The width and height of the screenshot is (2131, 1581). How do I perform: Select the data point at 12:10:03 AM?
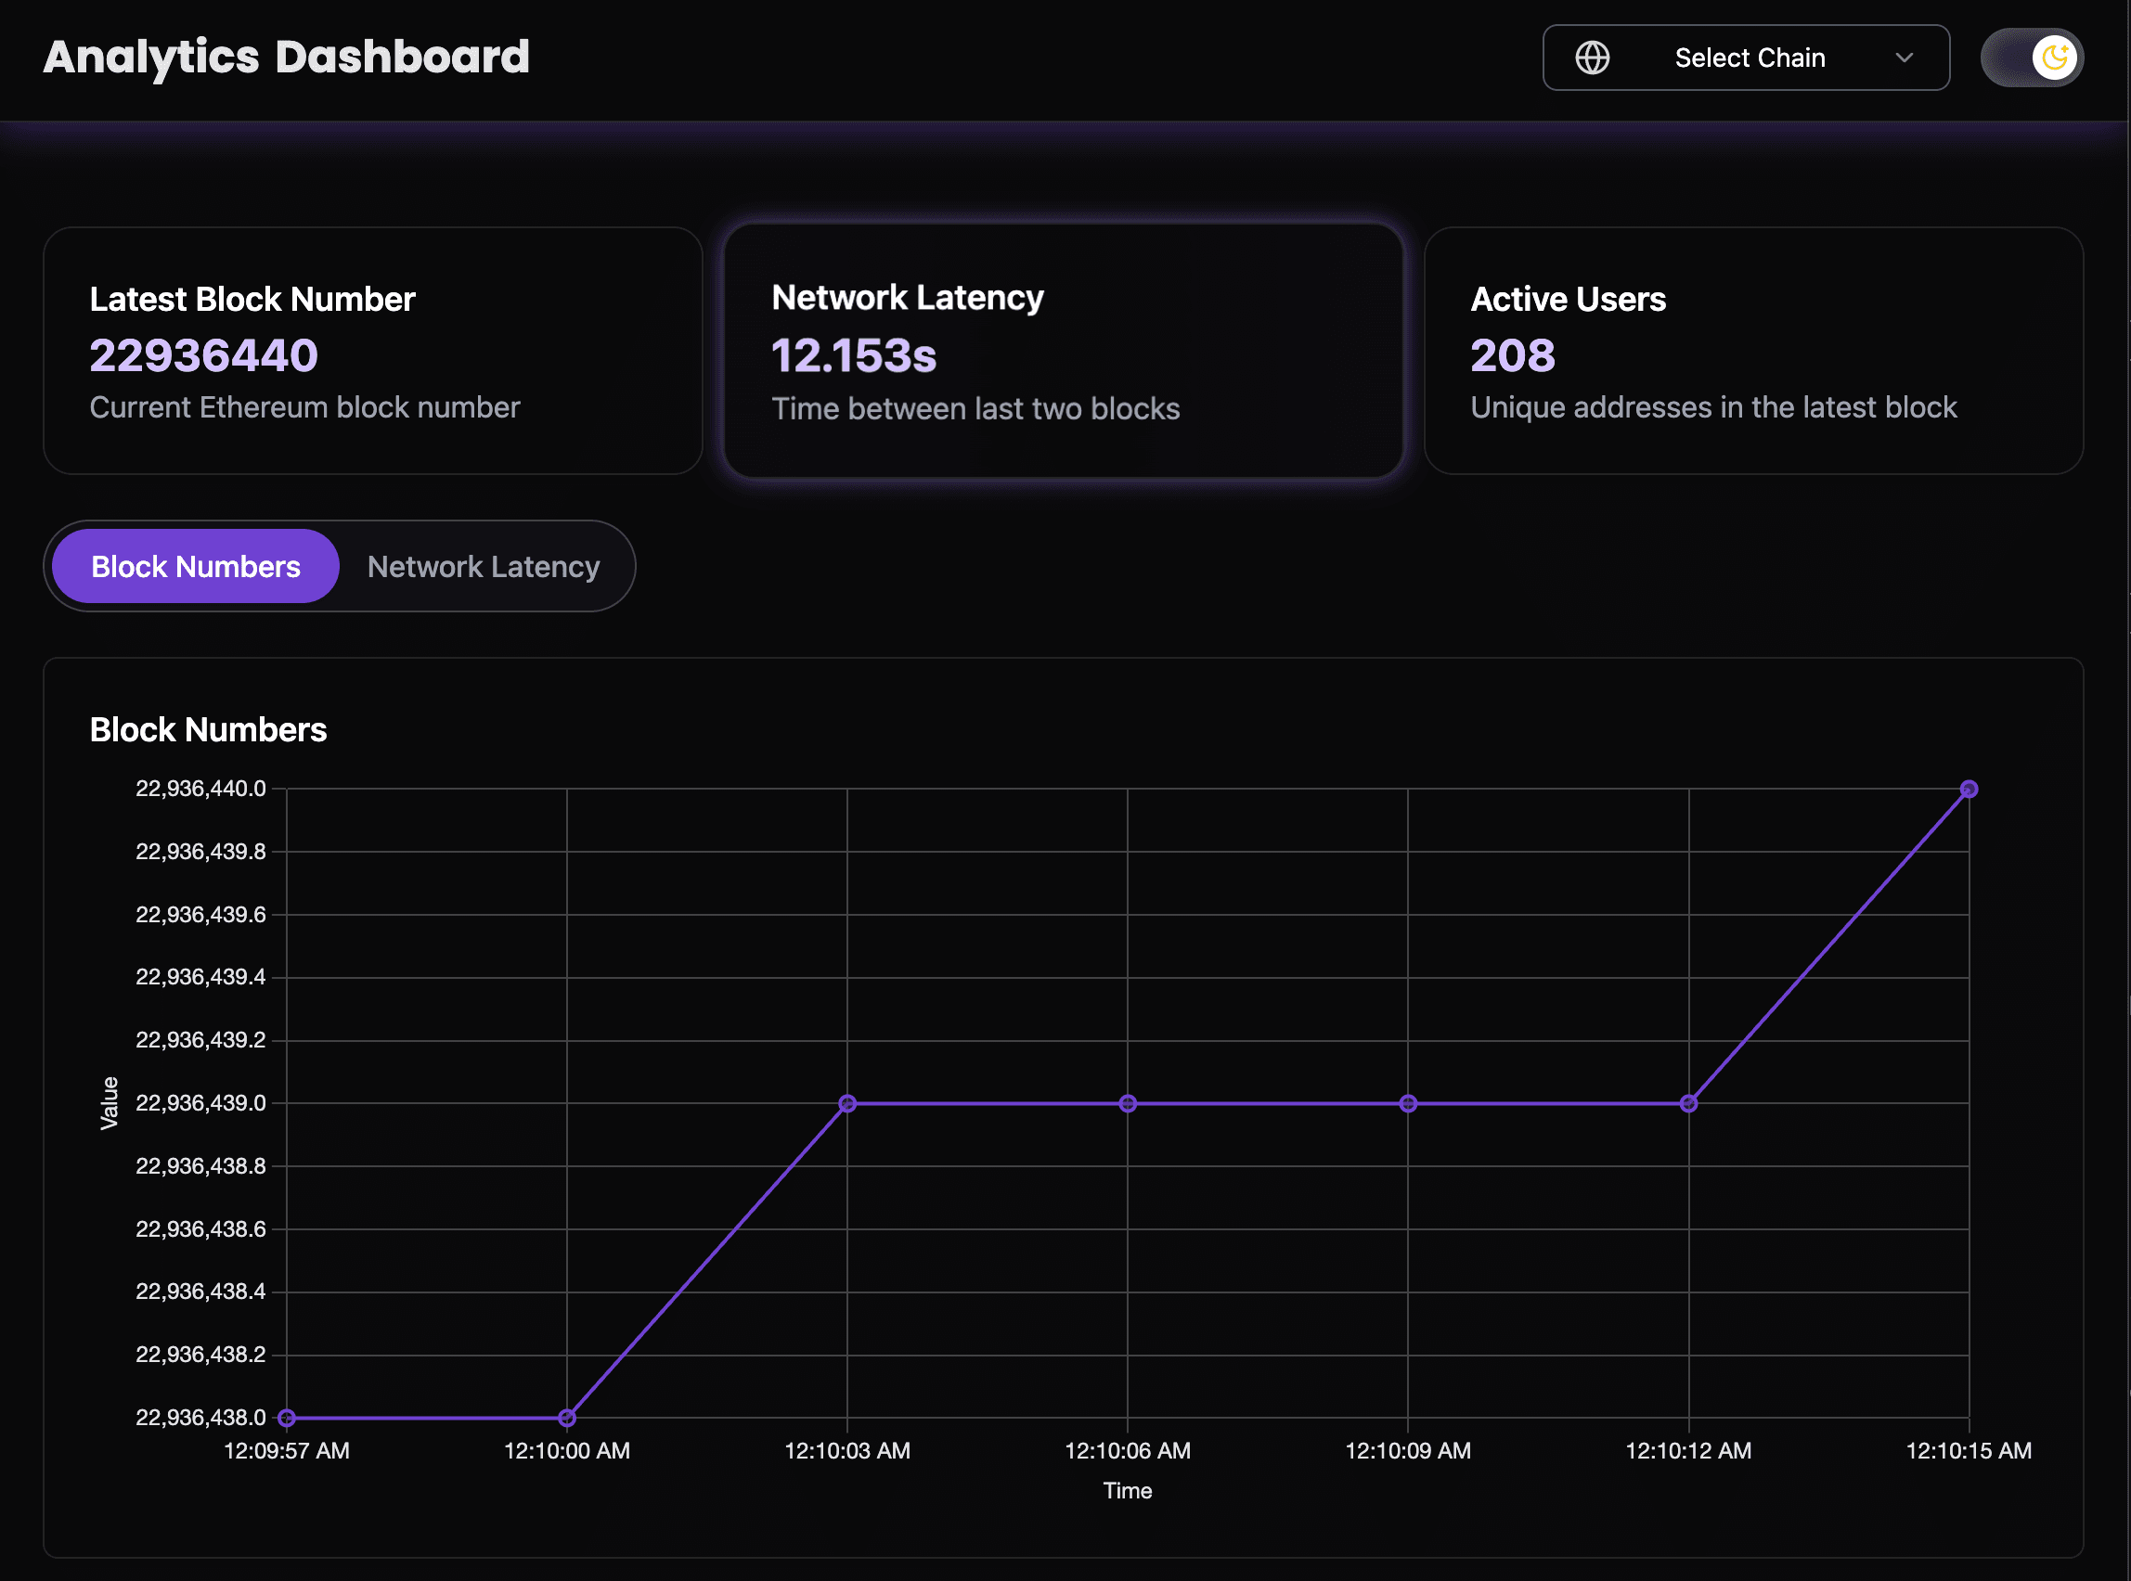click(x=847, y=1103)
